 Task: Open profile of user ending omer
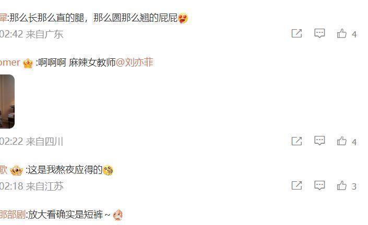(10, 63)
